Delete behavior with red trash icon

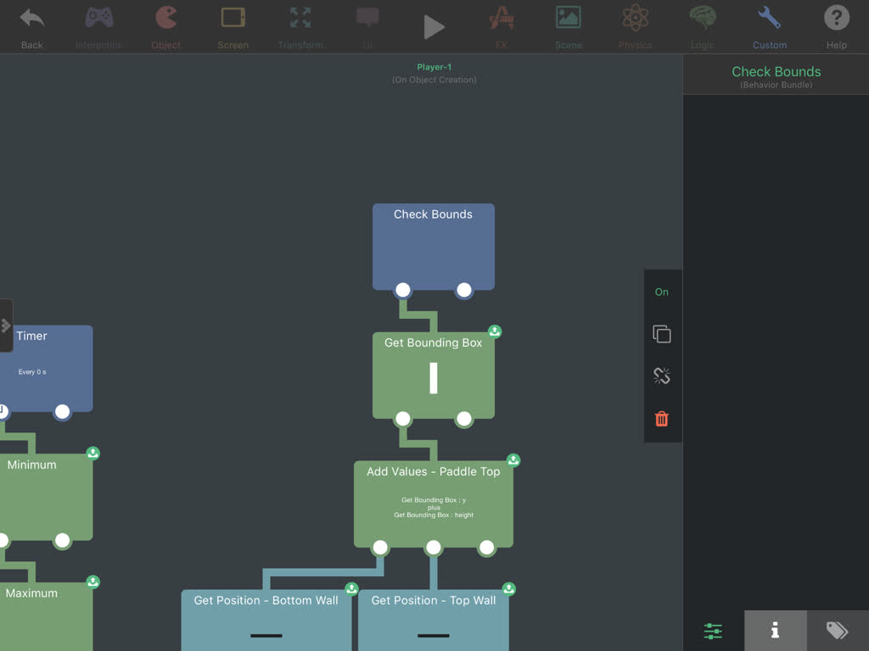click(662, 419)
